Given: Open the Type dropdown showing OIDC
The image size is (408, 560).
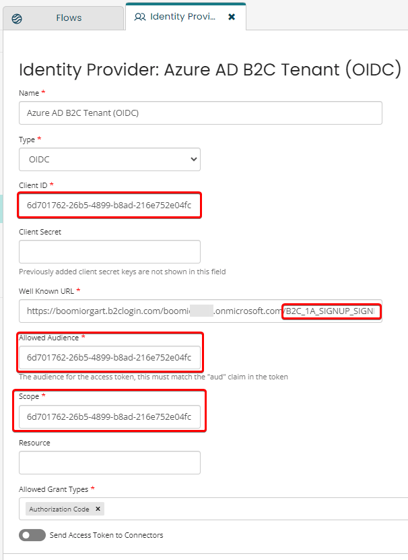Looking at the screenshot, I should 109,160.
